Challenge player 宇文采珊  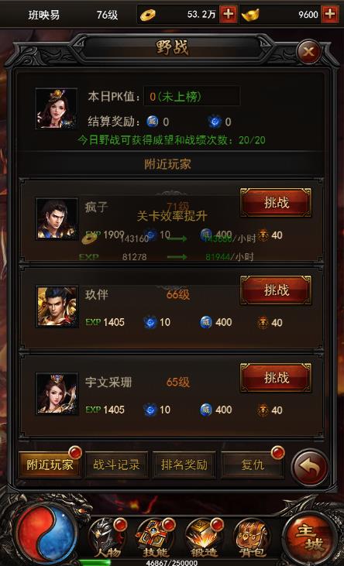(x=276, y=378)
